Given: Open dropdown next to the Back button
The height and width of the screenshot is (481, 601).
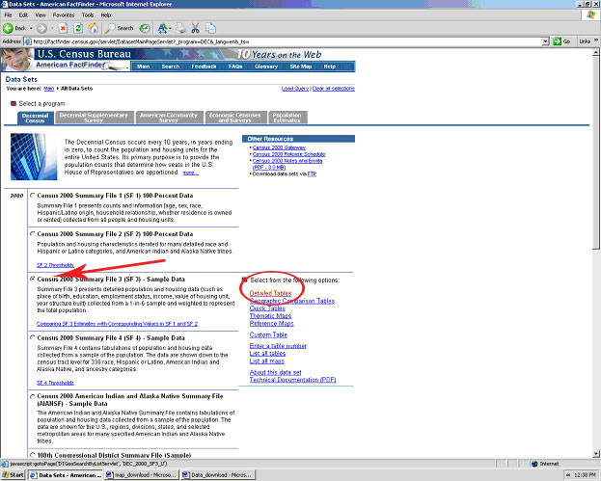Looking at the screenshot, I should (31, 28).
